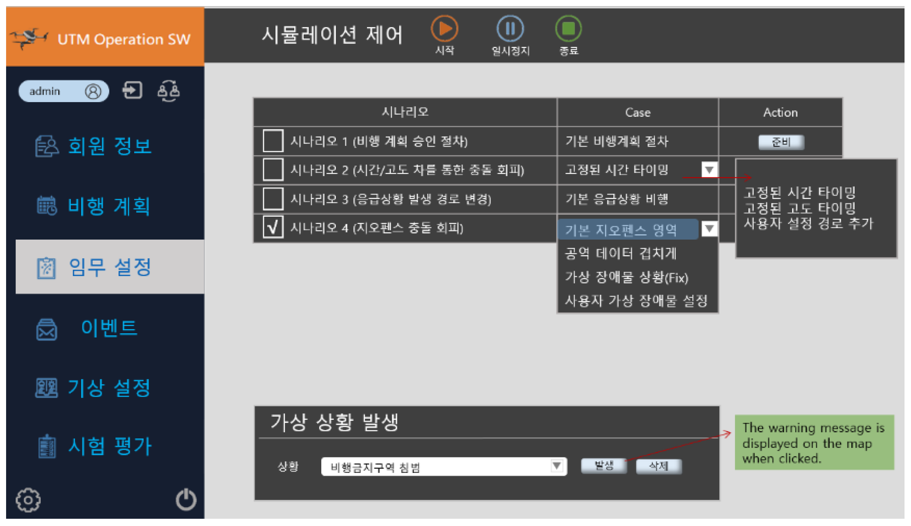
Task: Click the Start (시작) play icon
Action: pos(444,29)
